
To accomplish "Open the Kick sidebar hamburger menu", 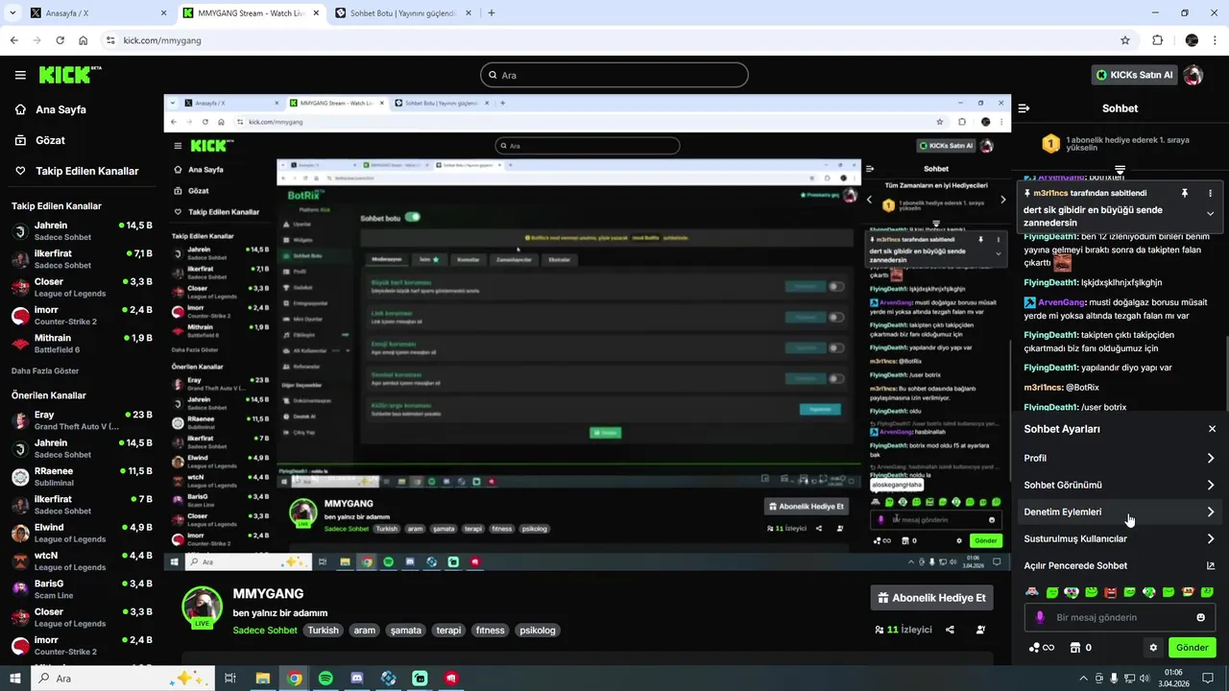I will pyautogui.click(x=20, y=75).
